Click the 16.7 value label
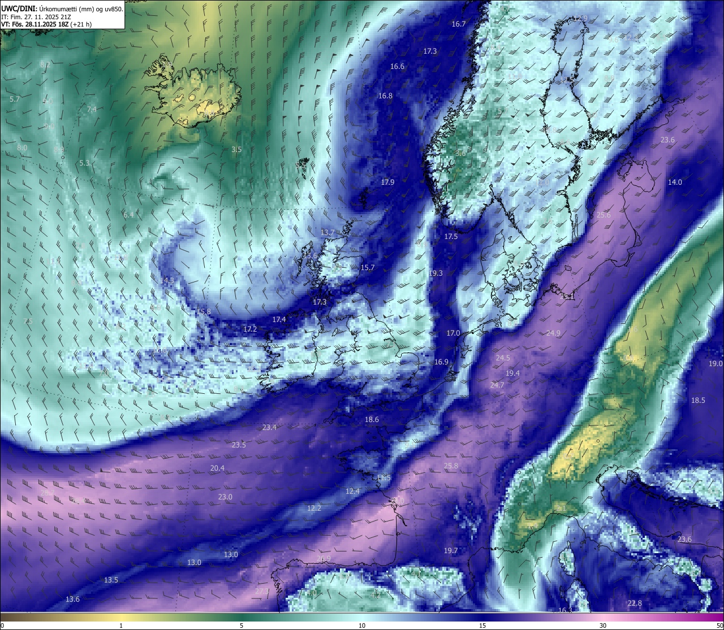 pyautogui.click(x=459, y=24)
